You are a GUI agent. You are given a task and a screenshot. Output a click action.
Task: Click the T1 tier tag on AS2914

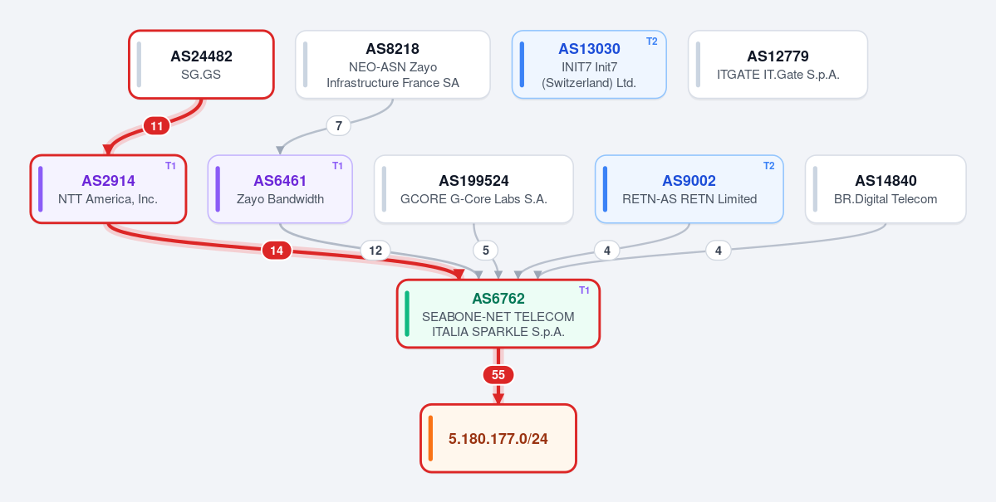click(x=170, y=166)
